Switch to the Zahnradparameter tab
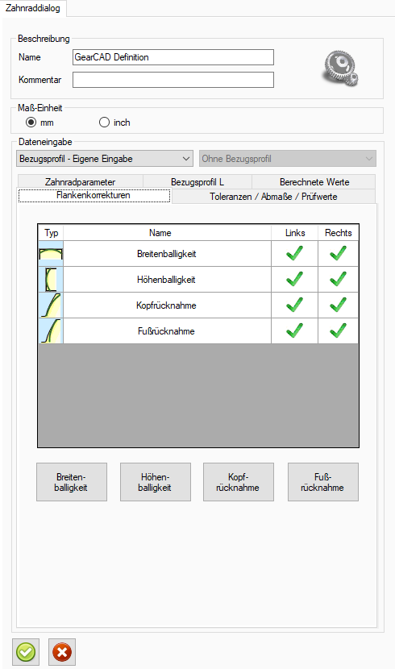Screen dimensions: 395x669 click(x=80, y=181)
